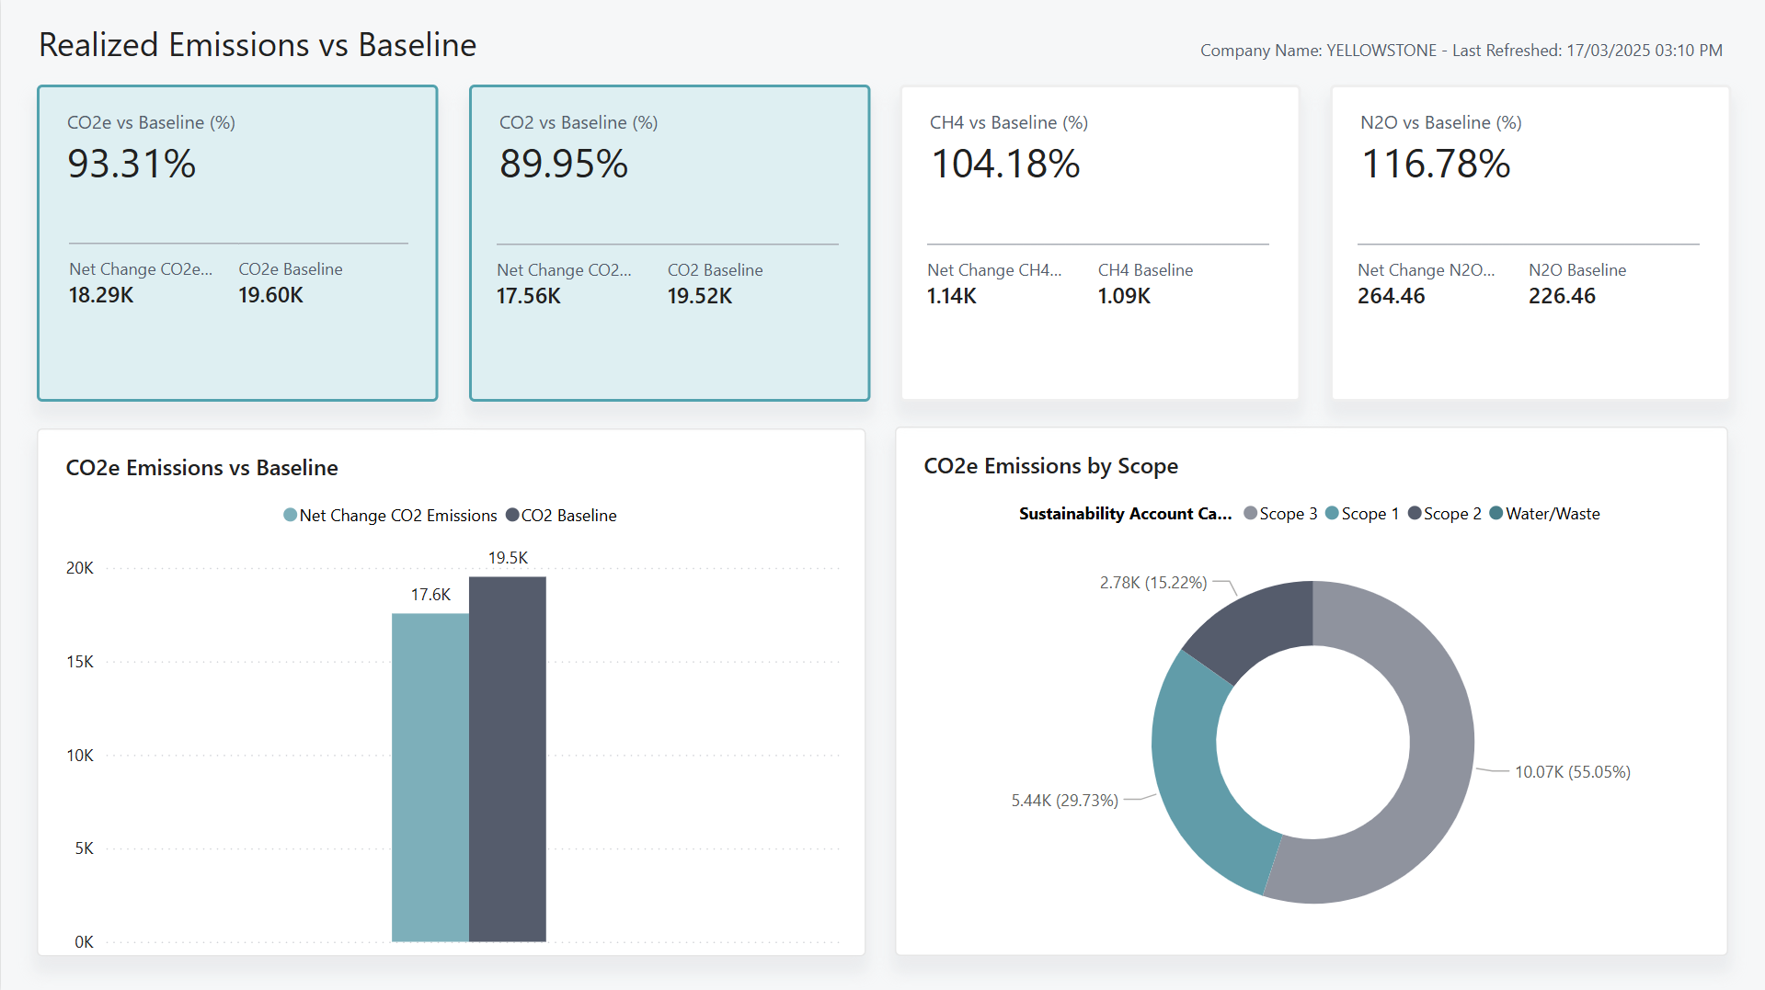Click the N2O vs Baseline 116.78% card

(x=1529, y=242)
